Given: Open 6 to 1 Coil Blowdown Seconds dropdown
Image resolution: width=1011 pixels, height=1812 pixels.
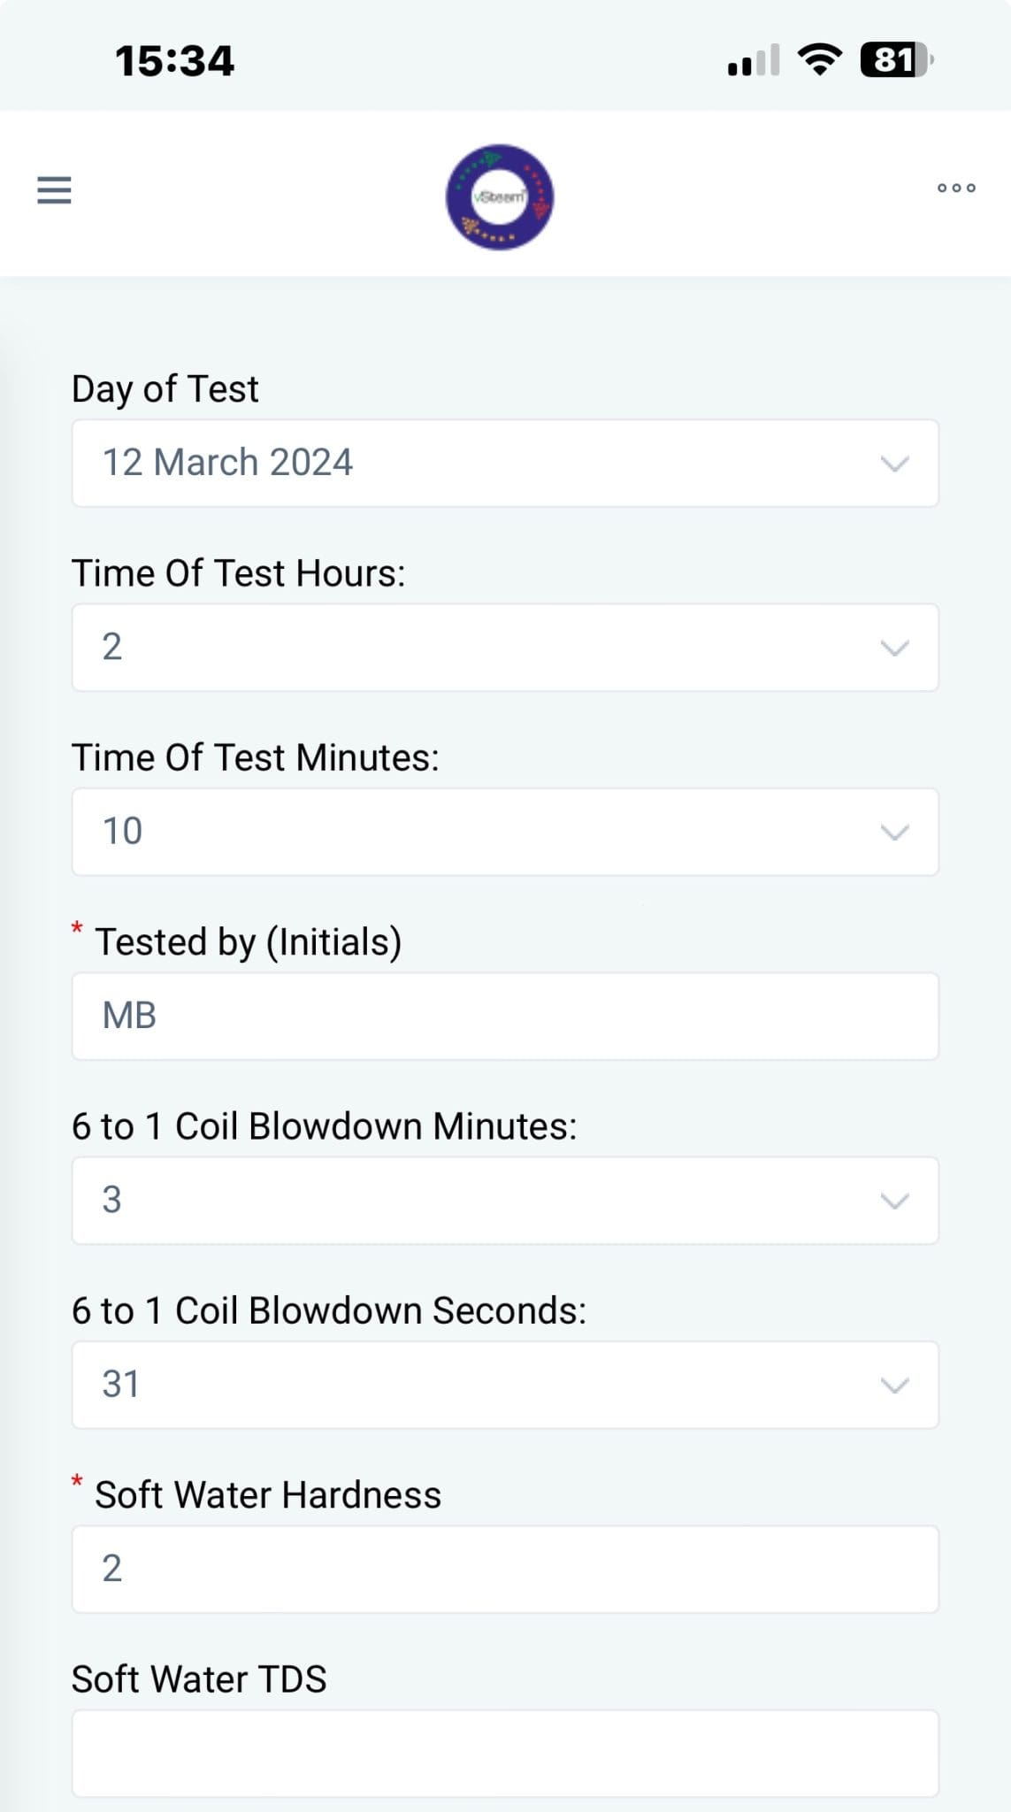Looking at the screenshot, I should (504, 1385).
